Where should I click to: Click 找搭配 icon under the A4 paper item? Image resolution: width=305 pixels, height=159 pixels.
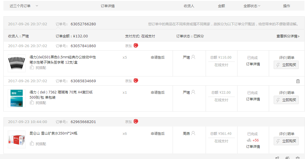[32, 103]
